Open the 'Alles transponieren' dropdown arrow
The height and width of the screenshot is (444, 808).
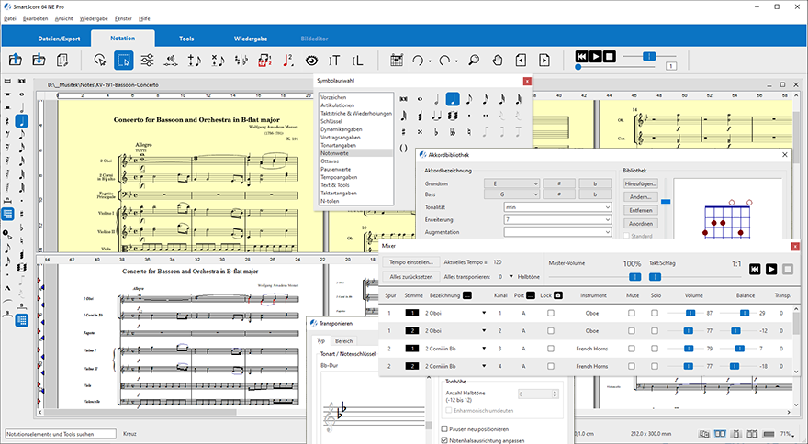tap(511, 276)
